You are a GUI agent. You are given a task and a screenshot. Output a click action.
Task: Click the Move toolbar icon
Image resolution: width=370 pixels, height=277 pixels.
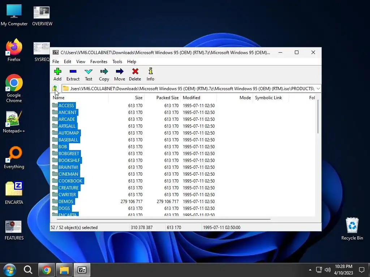coord(120,71)
